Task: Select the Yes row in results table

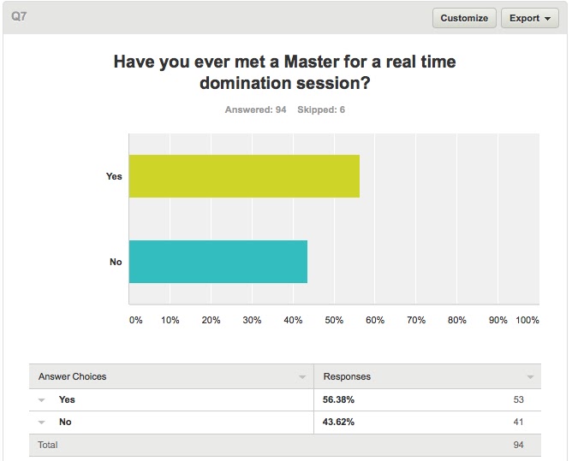Action: coord(285,399)
